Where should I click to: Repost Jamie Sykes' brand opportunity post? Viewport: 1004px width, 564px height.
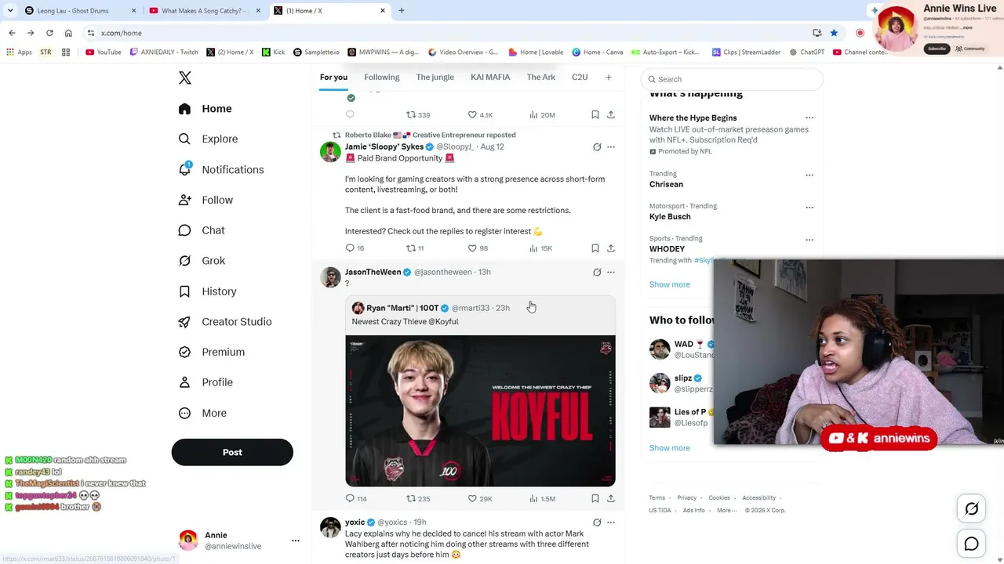pyautogui.click(x=410, y=248)
